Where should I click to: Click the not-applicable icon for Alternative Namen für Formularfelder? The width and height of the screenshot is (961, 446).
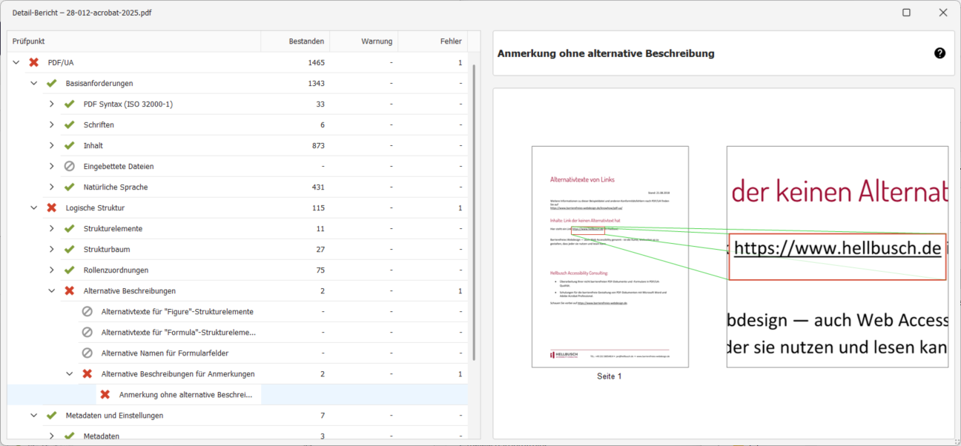pyautogui.click(x=87, y=353)
